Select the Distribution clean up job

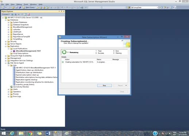[x=29, y=72]
